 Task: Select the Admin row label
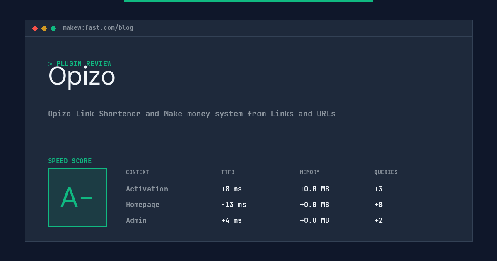point(136,220)
